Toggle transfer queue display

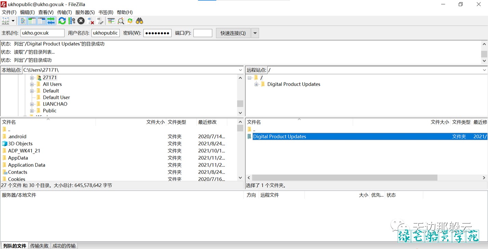[51, 21]
